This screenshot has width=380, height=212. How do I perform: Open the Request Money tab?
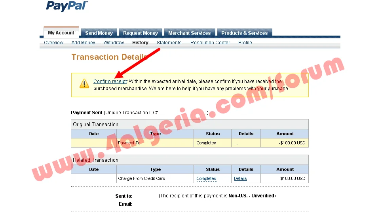click(140, 33)
